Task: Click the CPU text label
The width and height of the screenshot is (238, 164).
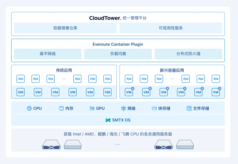Action: (x=38, y=108)
